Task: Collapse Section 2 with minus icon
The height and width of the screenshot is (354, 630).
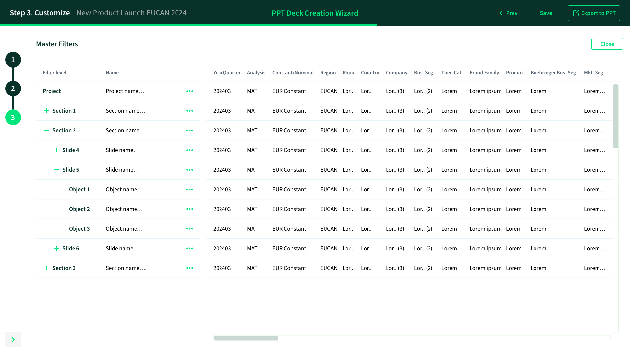Action: pyautogui.click(x=47, y=130)
